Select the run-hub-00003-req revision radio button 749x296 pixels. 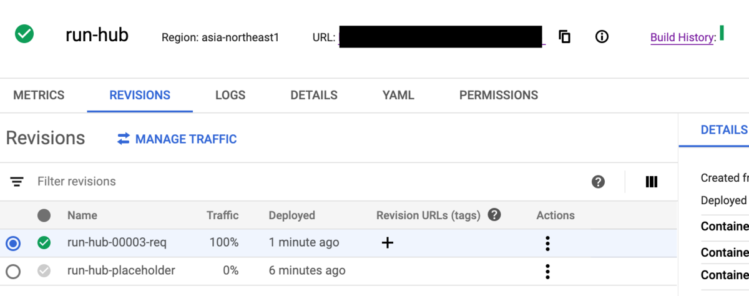(13, 244)
